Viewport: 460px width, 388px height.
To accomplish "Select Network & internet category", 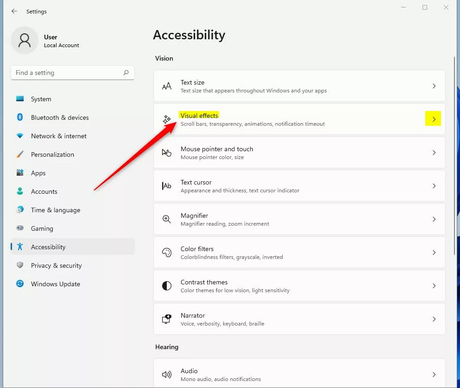I will [73, 136].
